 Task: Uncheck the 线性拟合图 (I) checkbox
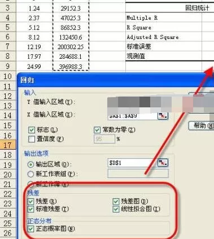[116, 209]
